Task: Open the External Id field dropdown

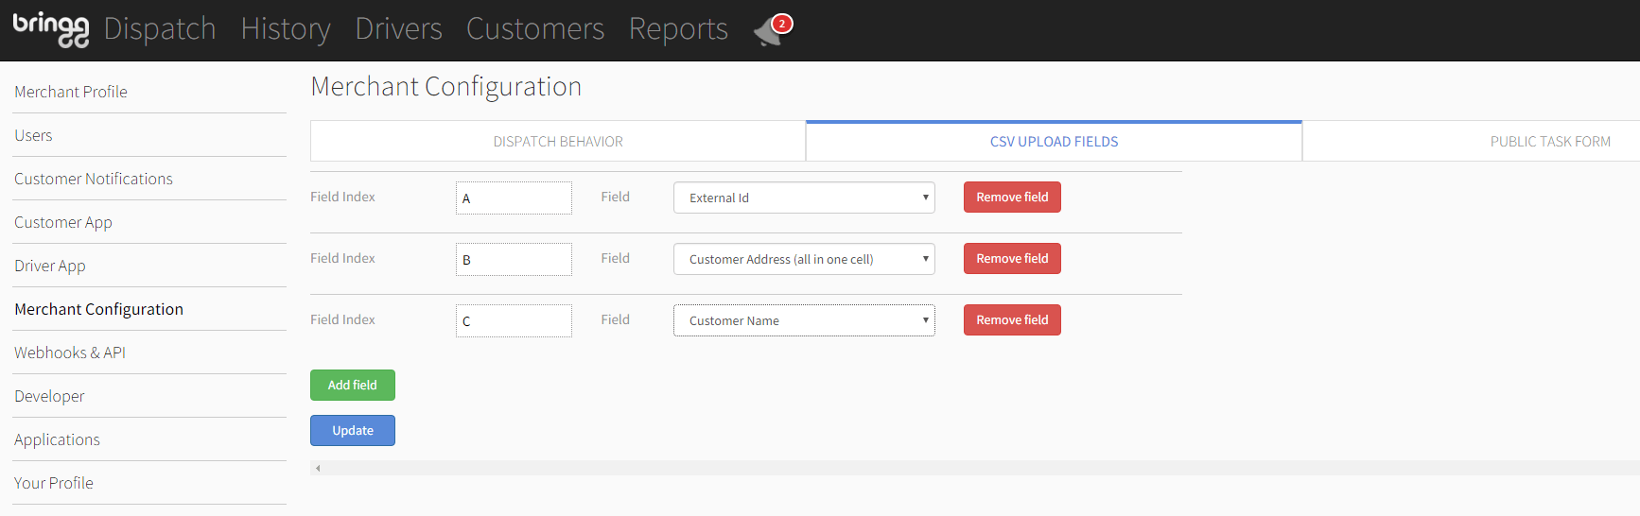Action: click(x=804, y=198)
